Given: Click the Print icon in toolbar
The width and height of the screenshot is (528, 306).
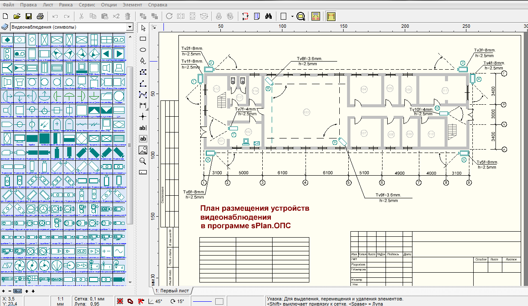Looking at the screenshot, I should point(40,16).
